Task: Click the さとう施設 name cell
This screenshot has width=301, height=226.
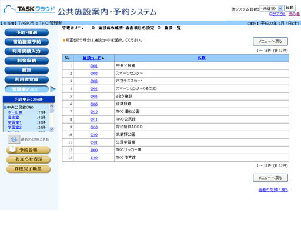Action: (202, 97)
